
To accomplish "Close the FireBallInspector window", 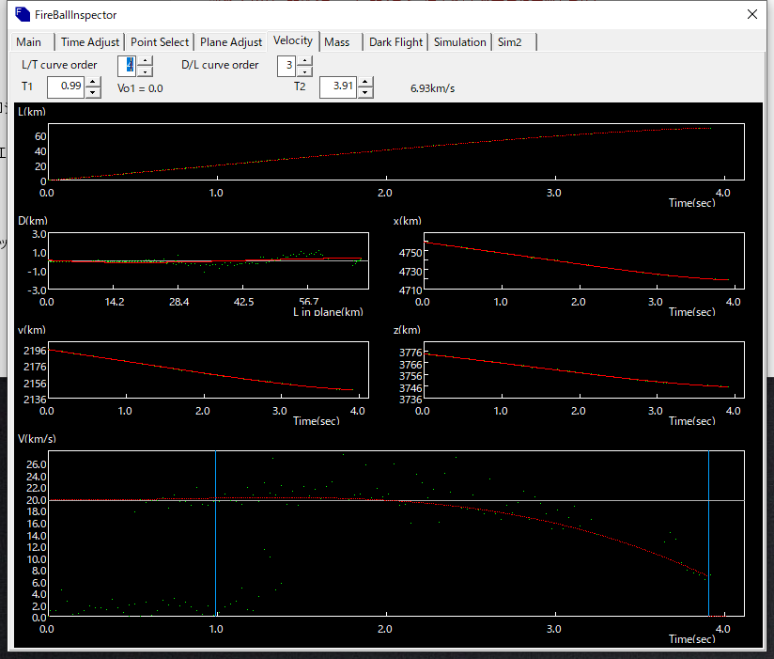I will click(751, 15).
